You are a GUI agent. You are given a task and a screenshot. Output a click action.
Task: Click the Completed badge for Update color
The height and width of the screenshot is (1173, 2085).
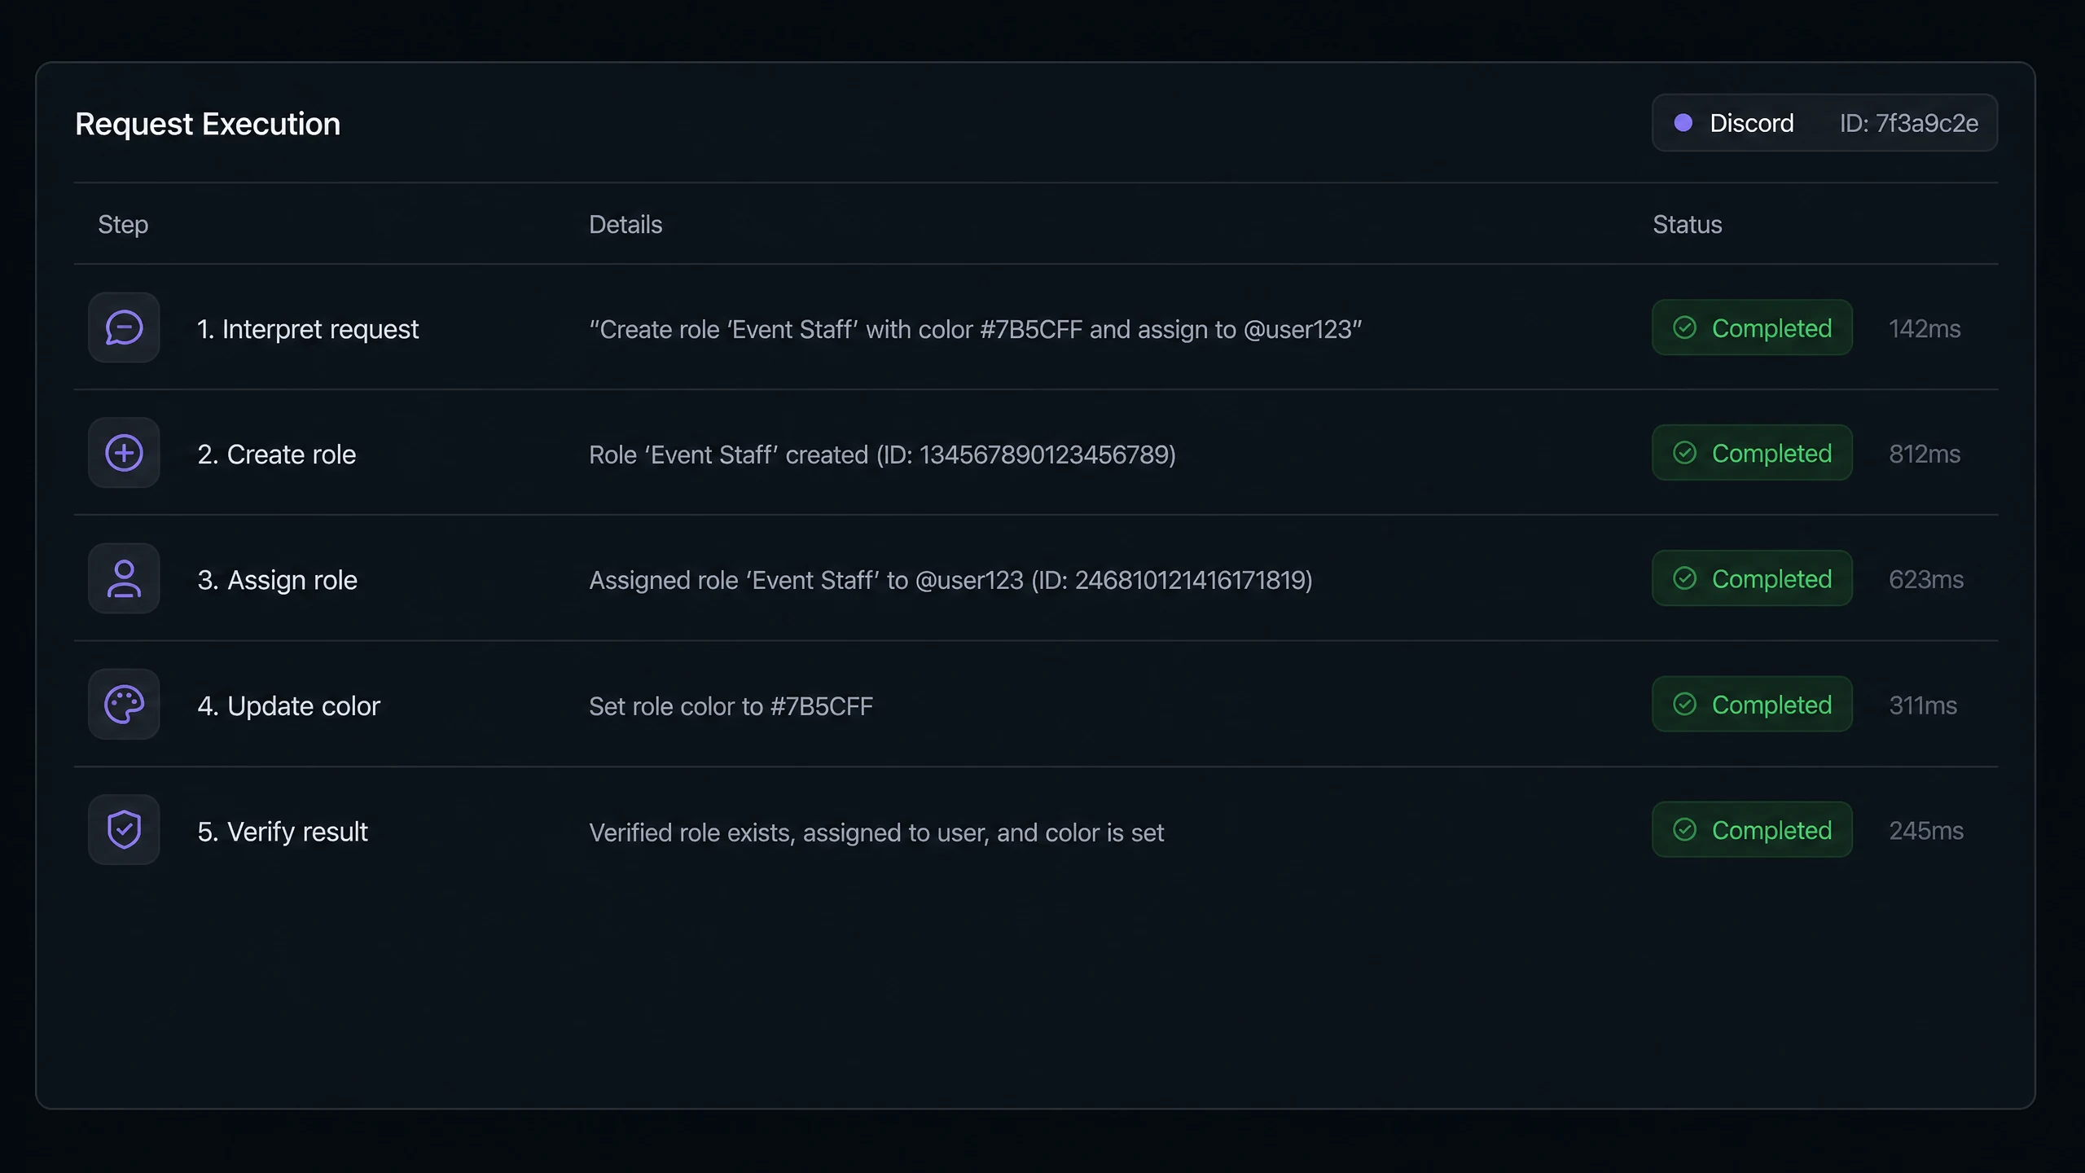[x=1752, y=705]
